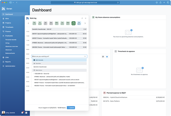Open logged entry #81827 Finance 01:00
This screenshot has height=116, width=171.
point(59,38)
